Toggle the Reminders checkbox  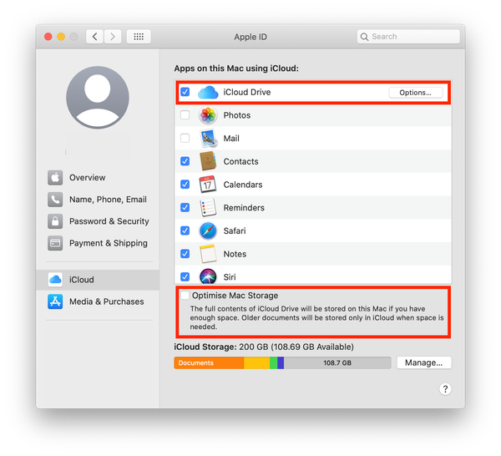[185, 207]
